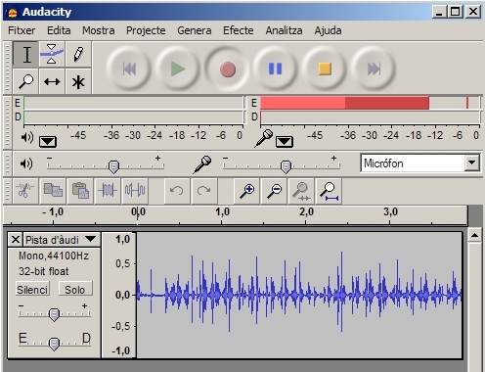Select the Multi-tool asterisk icon

(78, 81)
